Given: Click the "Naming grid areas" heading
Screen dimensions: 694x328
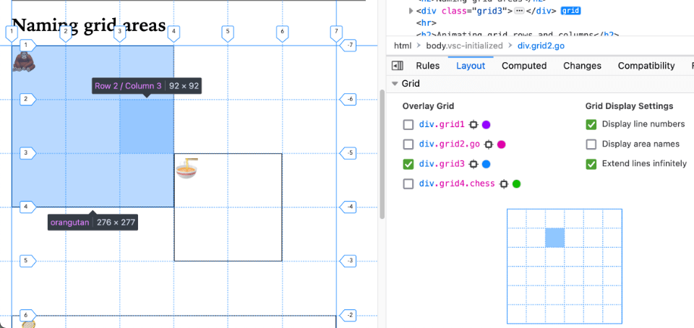Looking at the screenshot, I should (x=88, y=25).
